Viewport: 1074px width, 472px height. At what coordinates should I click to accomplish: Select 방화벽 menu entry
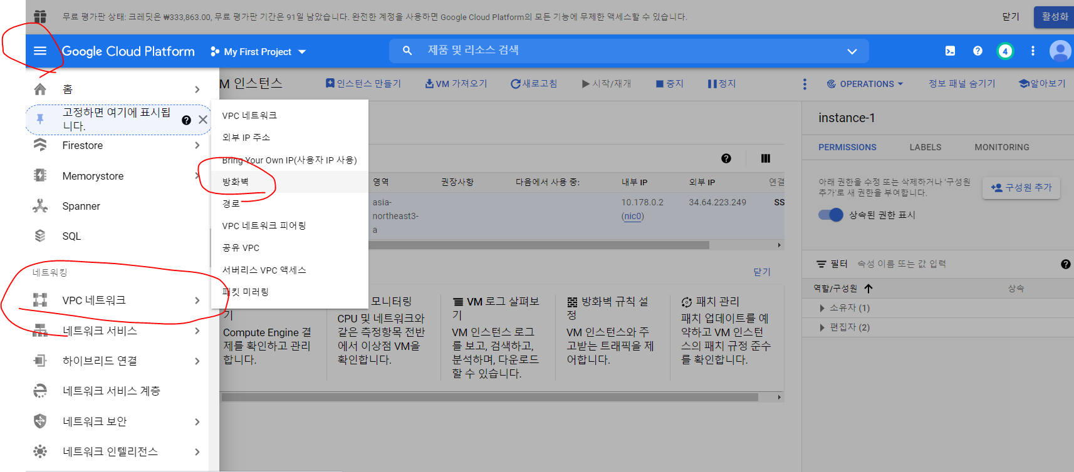289,182
